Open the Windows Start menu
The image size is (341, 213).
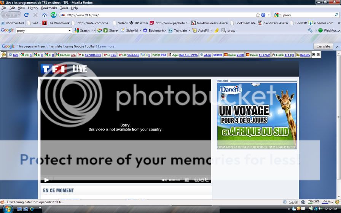8,209
